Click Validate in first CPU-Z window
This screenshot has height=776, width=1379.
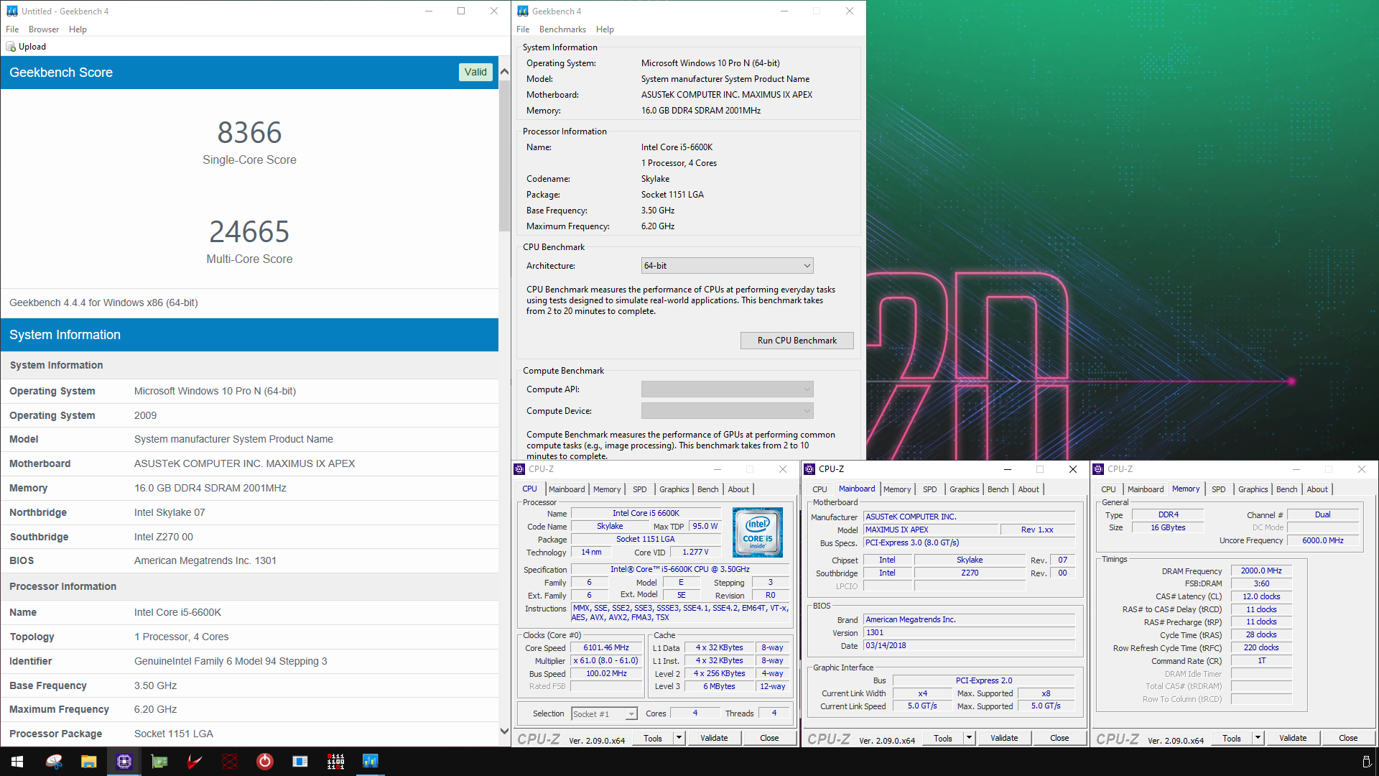(714, 738)
